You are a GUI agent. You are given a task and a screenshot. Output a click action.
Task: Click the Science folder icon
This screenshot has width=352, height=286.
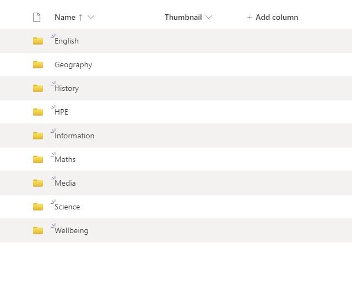[x=38, y=207]
